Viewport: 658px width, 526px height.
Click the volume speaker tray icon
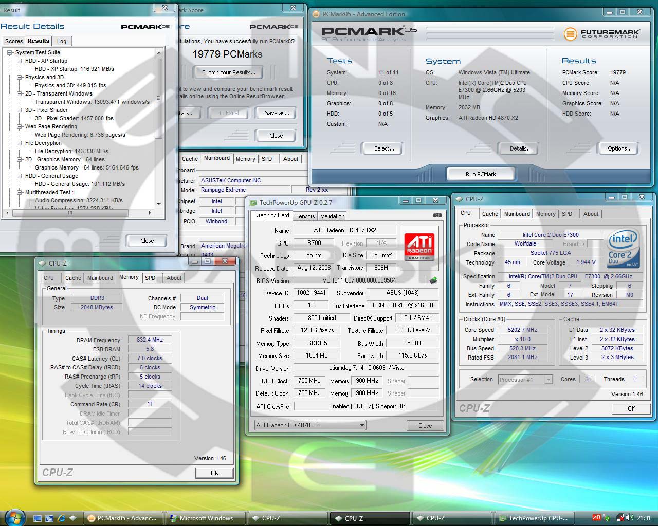pyautogui.click(x=630, y=518)
